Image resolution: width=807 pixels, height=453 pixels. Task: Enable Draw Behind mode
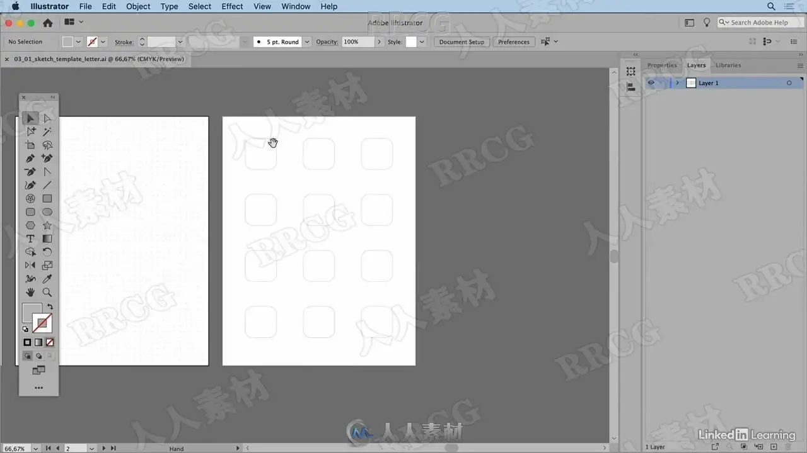click(39, 356)
